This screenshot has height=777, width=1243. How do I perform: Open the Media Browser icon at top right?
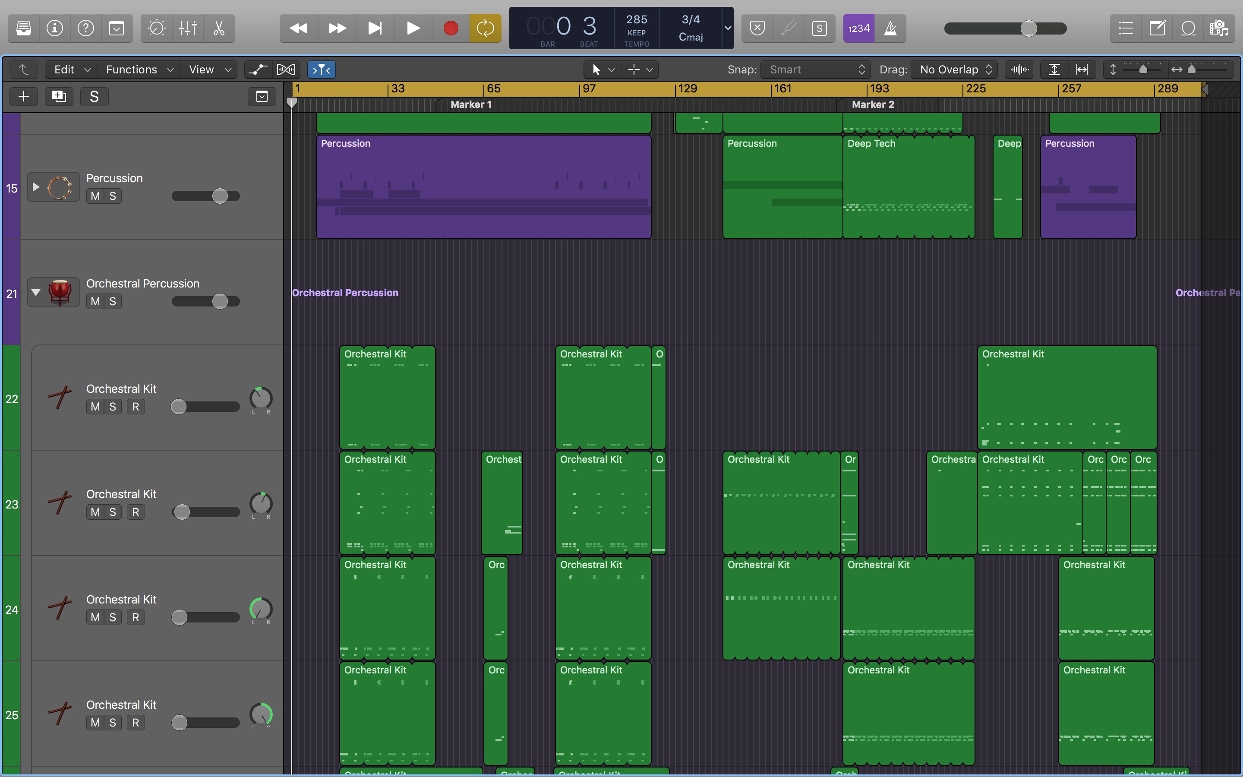(x=1219, y=28)
